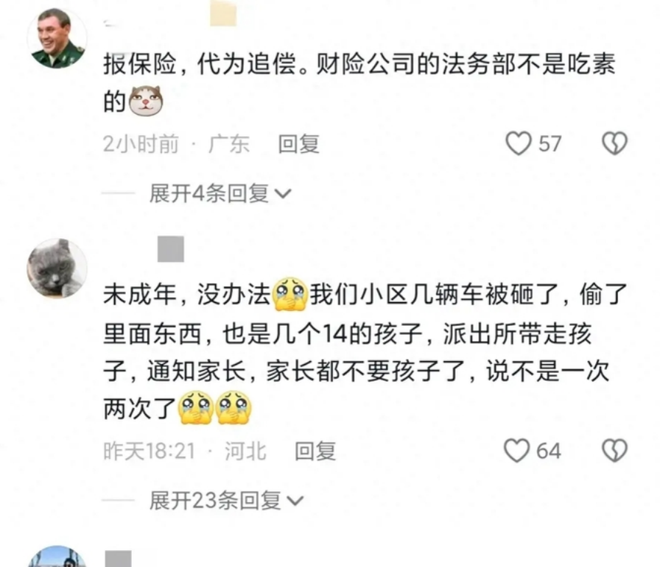This screenshot has width=660, height=567.
Task: Dislike the Guangdong comment via broken heart
Action: pyautogui.click(x=614, y=143)
